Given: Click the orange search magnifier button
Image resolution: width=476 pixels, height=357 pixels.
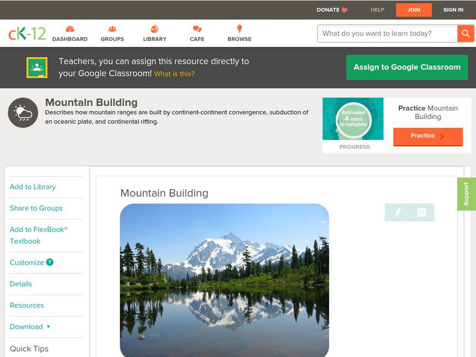Looking at the screenshot, I should pyautogui.click(x=465, y=33).
